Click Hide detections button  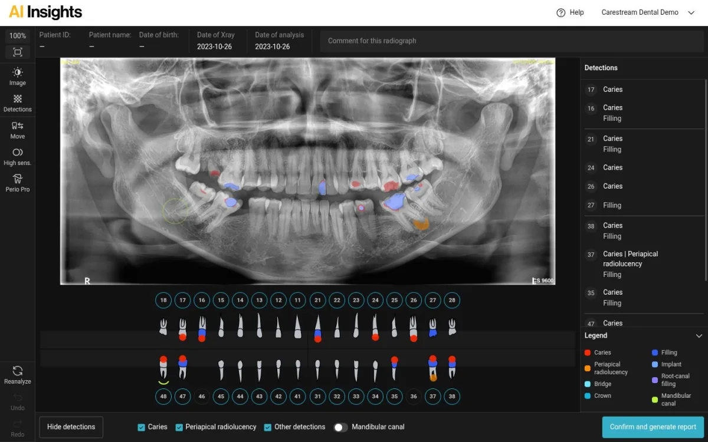pyautogui.click(x=71, y=427)
